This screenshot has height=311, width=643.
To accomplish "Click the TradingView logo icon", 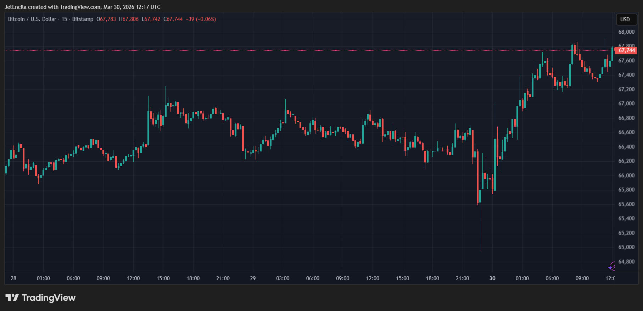I will coord(12,298).
